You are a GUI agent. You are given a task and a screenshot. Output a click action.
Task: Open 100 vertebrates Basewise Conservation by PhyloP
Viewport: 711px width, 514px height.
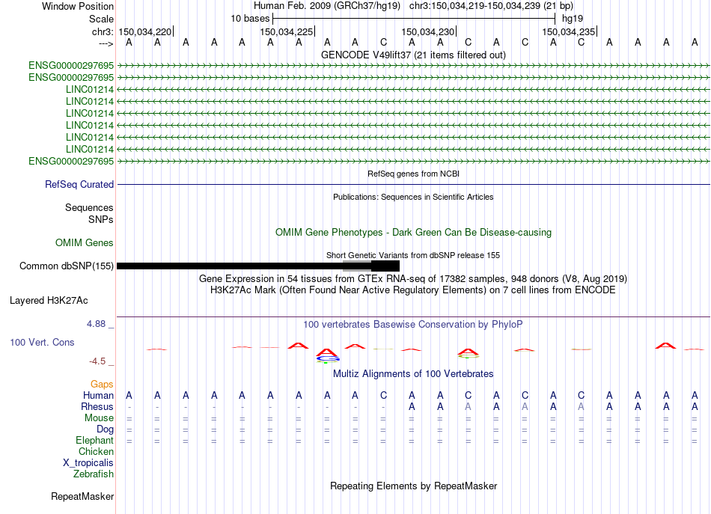[413, 325]
